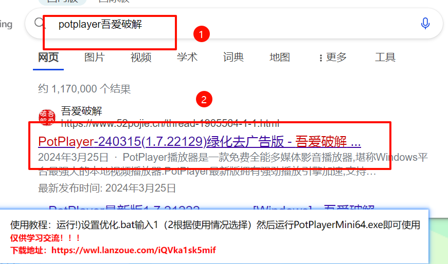Open the lanzoue.com download link
Screen dimensions: 448x264
click(x=133, y=250)
